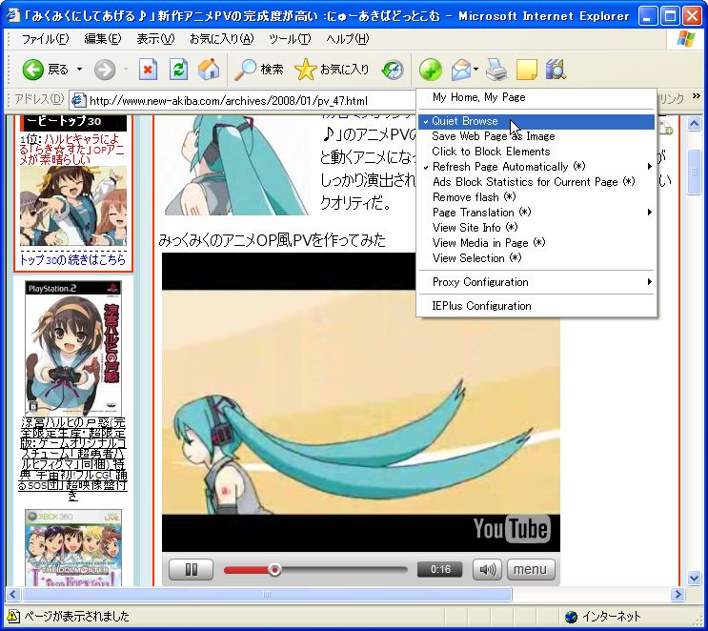Screen dimensions: 708x631
Task: Click the Print printer icon
Action: click(x=496, y=70)
